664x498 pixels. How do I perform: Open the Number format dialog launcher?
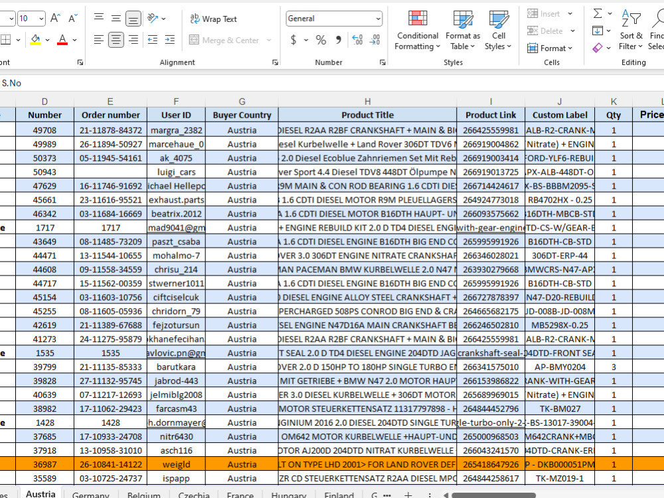[383, 62]
